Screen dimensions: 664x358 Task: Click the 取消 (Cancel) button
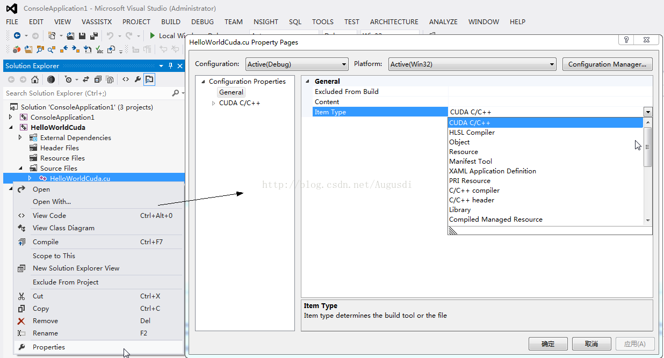coord(591,344)
